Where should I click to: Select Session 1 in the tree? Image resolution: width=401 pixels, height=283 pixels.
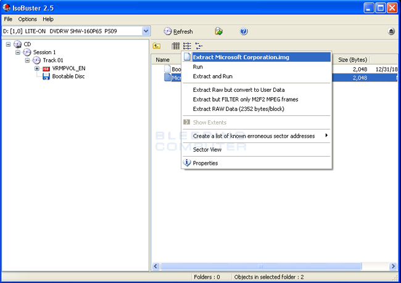pos(44,52)
